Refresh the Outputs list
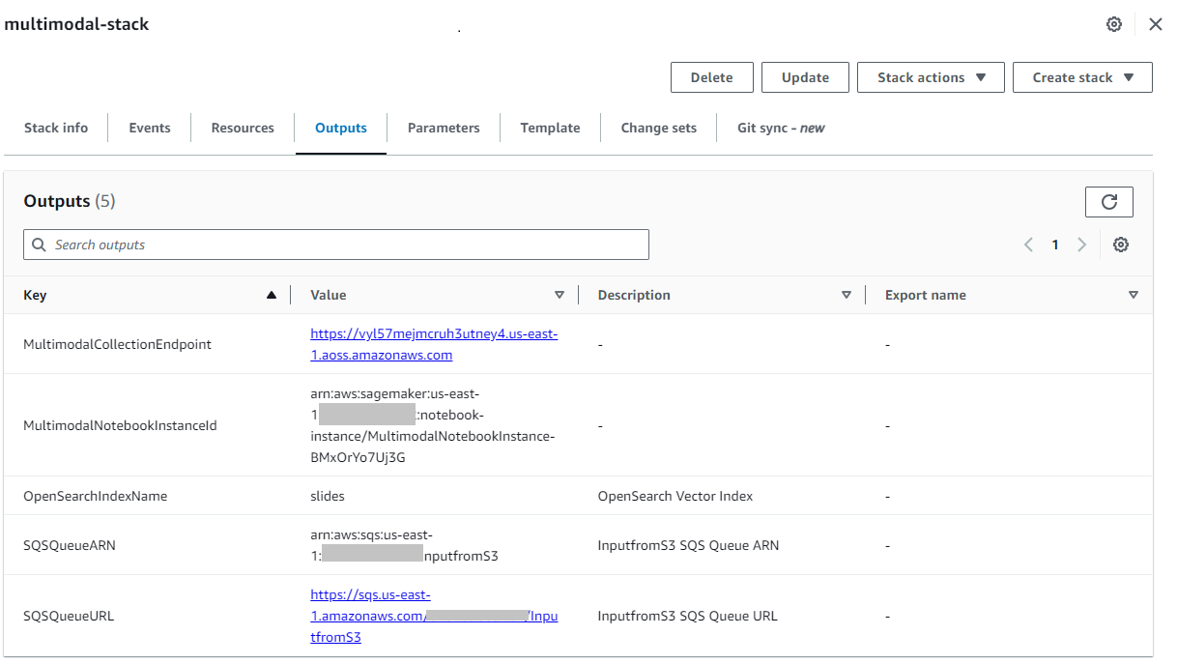 1108,201
